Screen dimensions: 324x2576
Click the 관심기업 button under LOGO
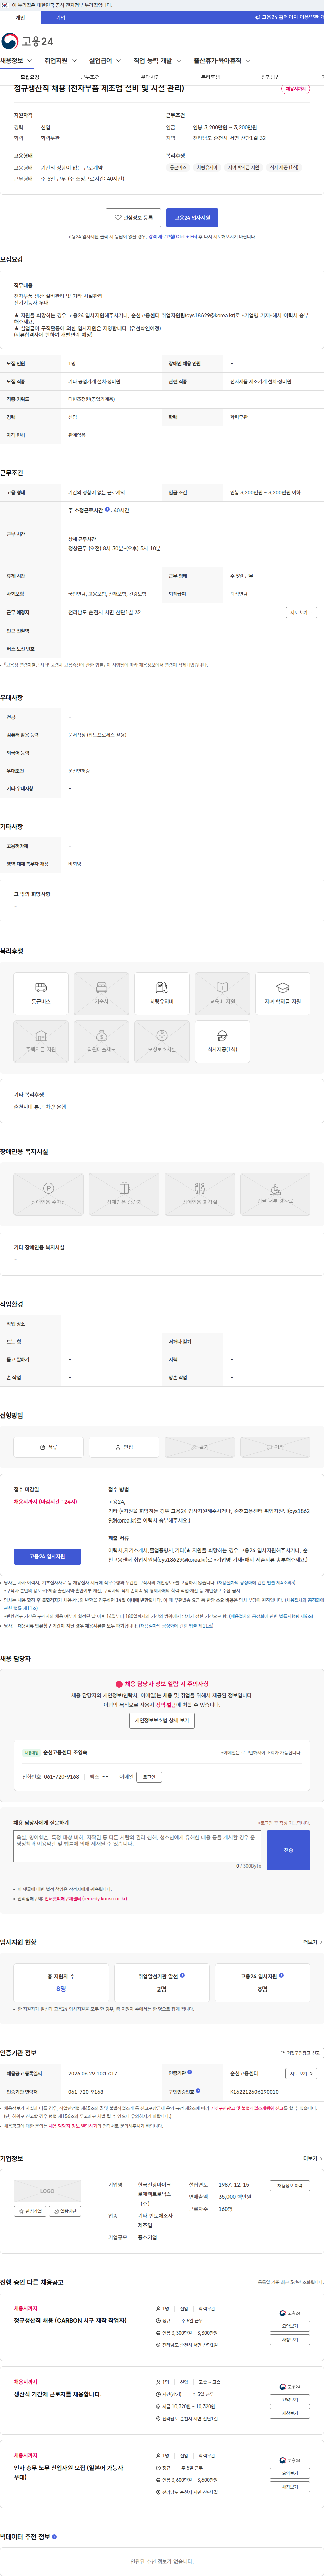[30, 2211]
